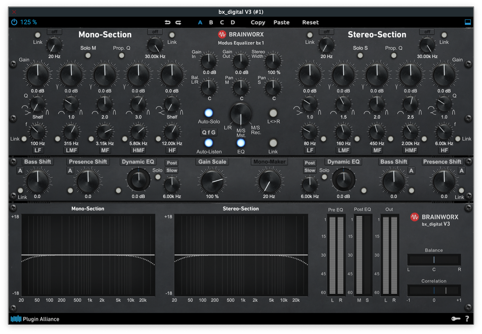Toggle Stereo Dynamic EQ Slow button
This screenshot has width=482, height=334.
310,170
